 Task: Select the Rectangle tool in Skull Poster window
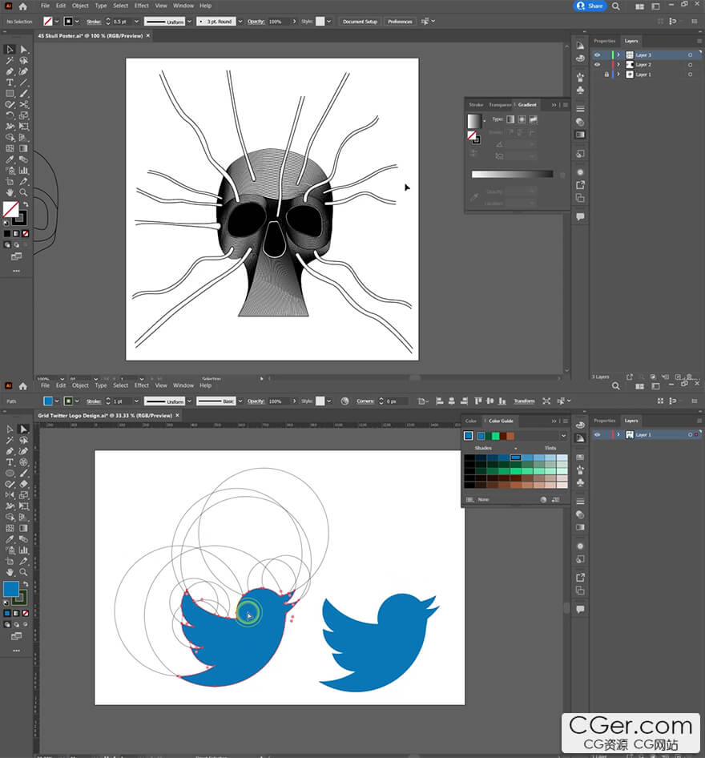click(9, 93)
